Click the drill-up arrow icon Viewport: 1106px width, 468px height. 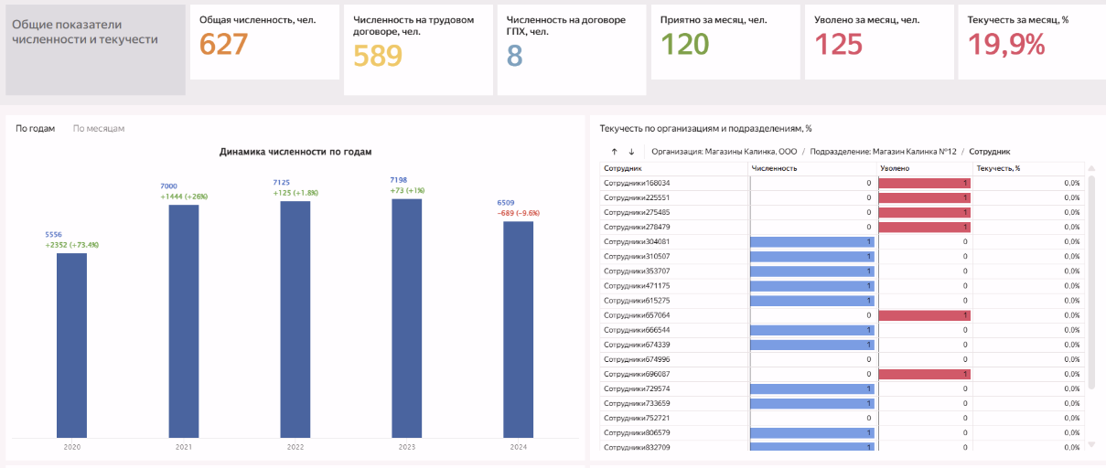[615, 152]
